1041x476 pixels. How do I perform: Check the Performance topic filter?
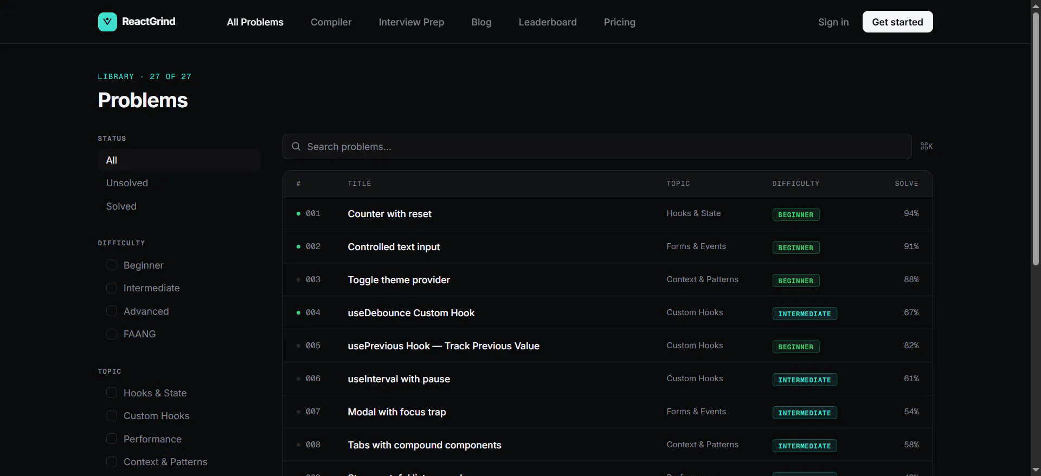click(x=112, y=439)
